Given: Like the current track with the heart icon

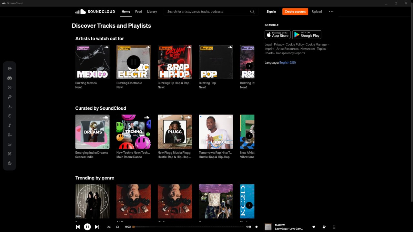Looking at the screenshot, I should coord(314,227).
